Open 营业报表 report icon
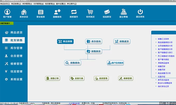 (41, 13)
